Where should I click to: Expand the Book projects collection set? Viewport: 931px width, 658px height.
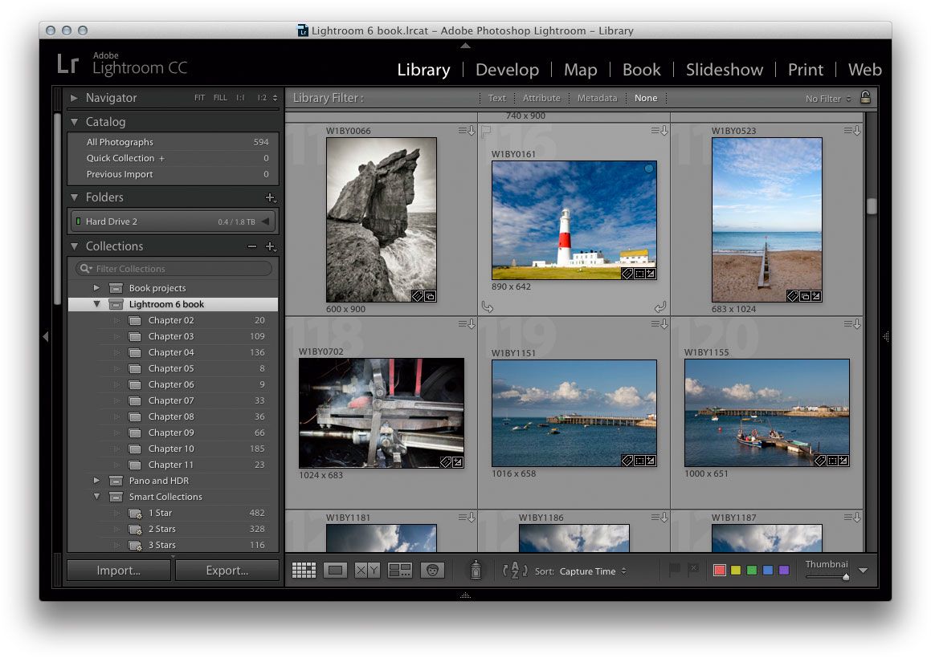click(x=97, y=288)
